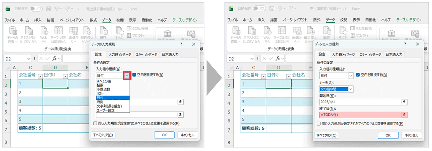This screenshot has height=151, width=432.
Task: Click 画像から icon in right Excel window
Action: pyautogui.click(x=296, y=31)
